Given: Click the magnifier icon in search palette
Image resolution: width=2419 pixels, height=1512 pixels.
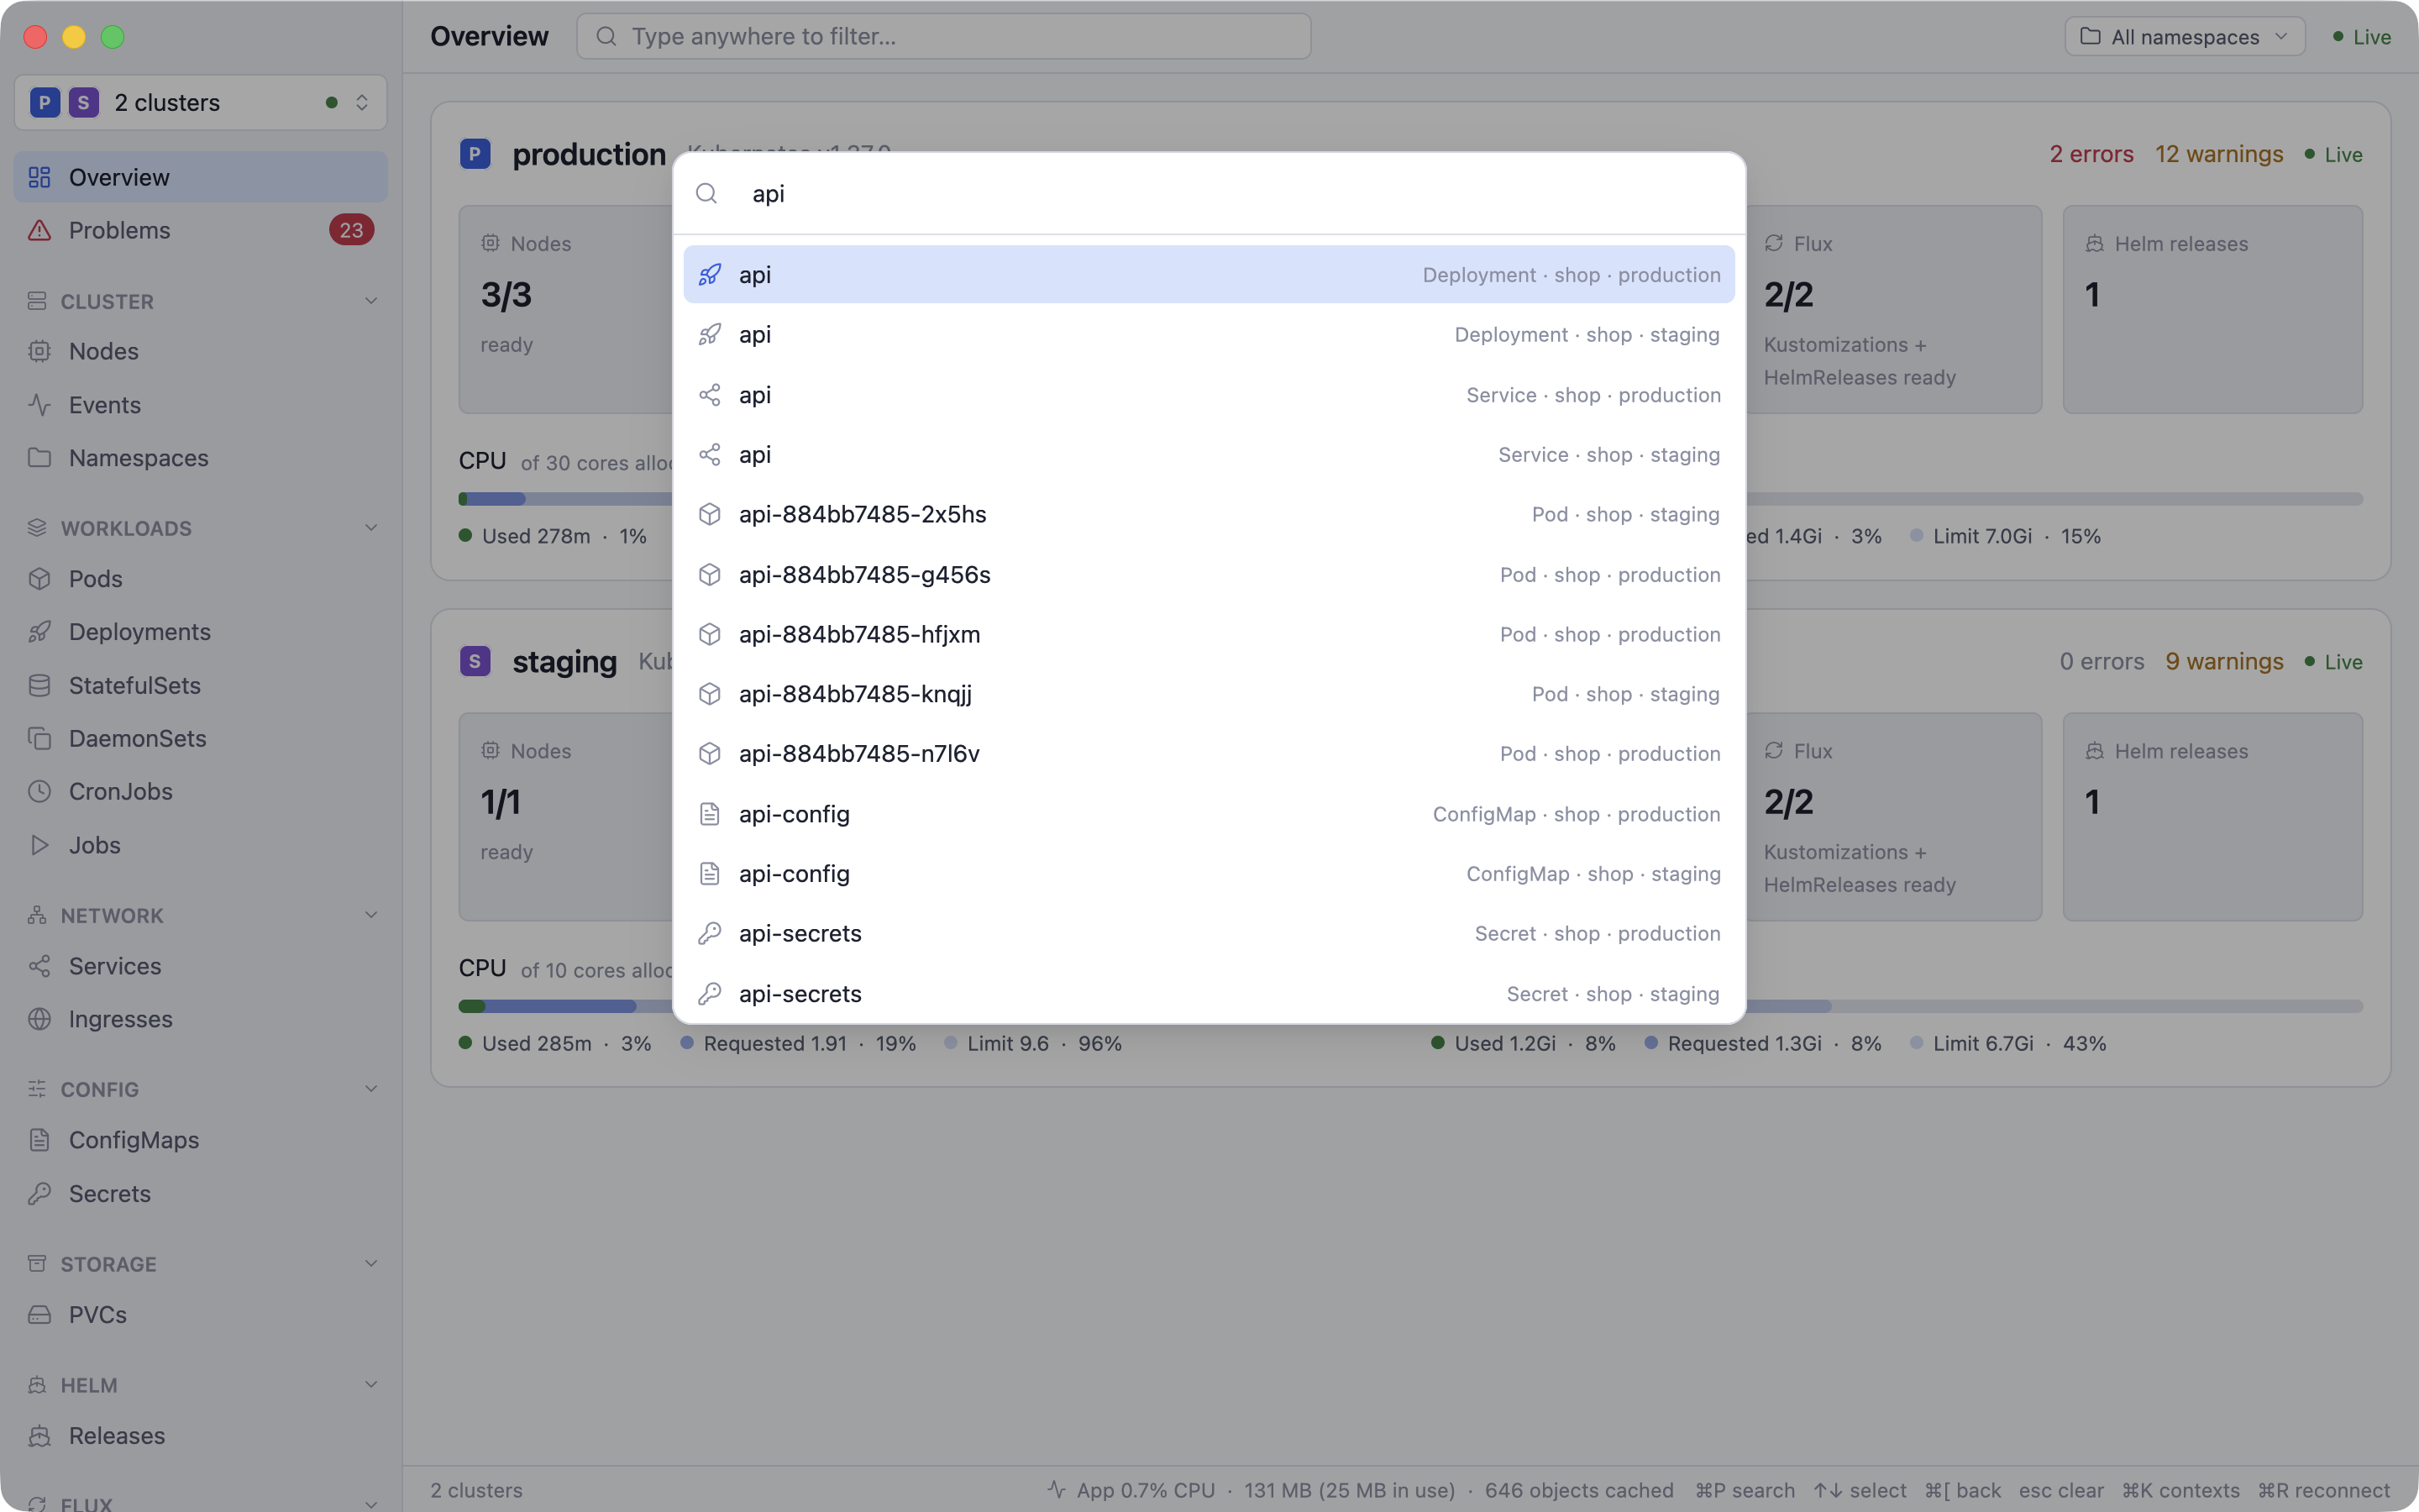Looking at the screenshot, I should coord(706,193).
